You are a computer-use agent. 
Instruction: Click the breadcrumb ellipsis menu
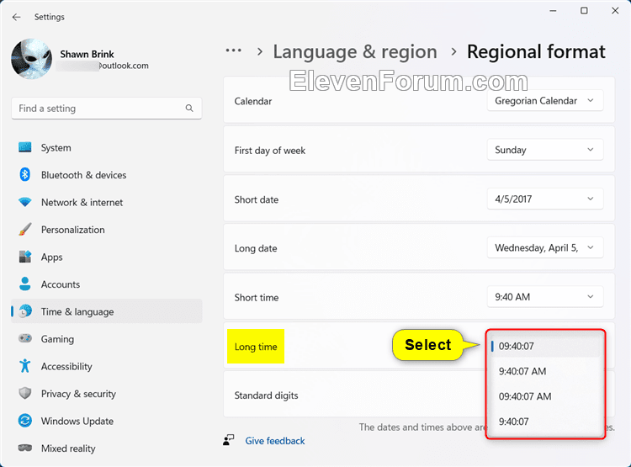[x=233, y=50]
